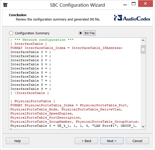This screenshot has width=155, height=150.
Task: Click the 'InterfaceTable 8 = ;' line
Action: (31, 85)
